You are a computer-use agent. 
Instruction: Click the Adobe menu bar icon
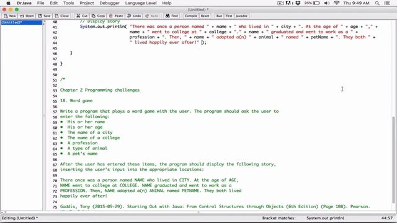pos(288,3)
